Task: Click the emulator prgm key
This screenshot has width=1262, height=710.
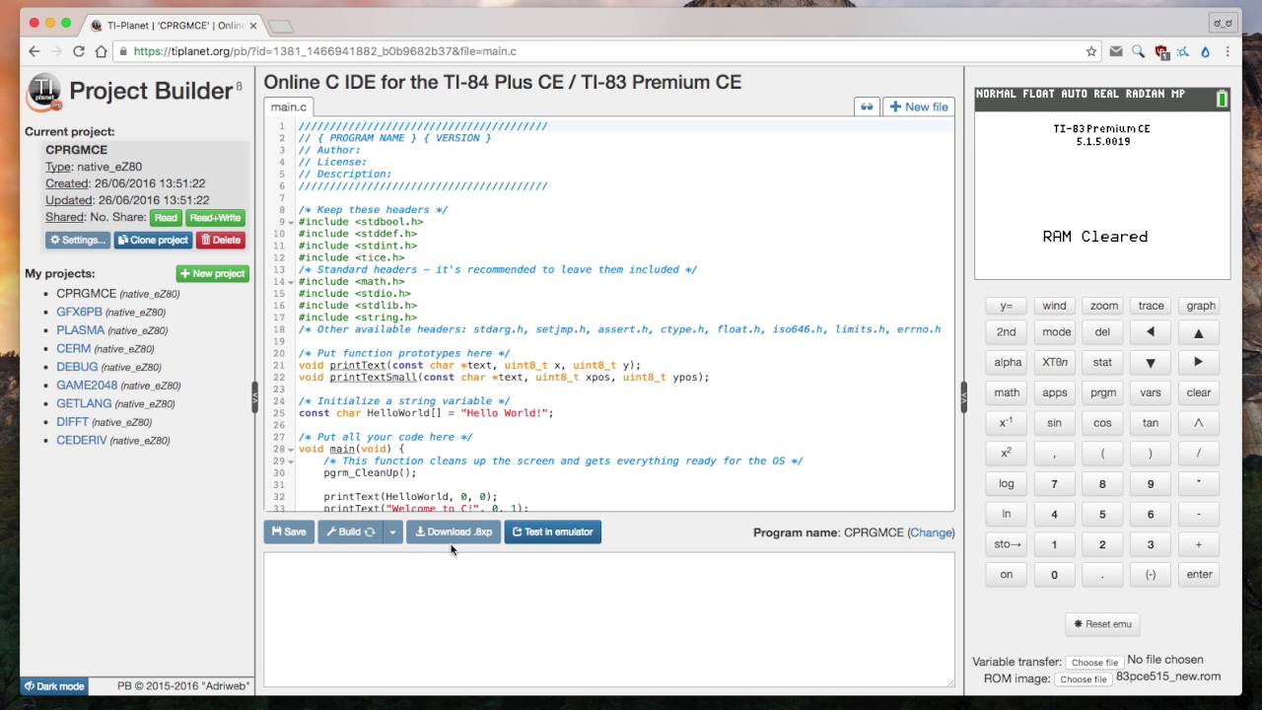Action: 1103,392
